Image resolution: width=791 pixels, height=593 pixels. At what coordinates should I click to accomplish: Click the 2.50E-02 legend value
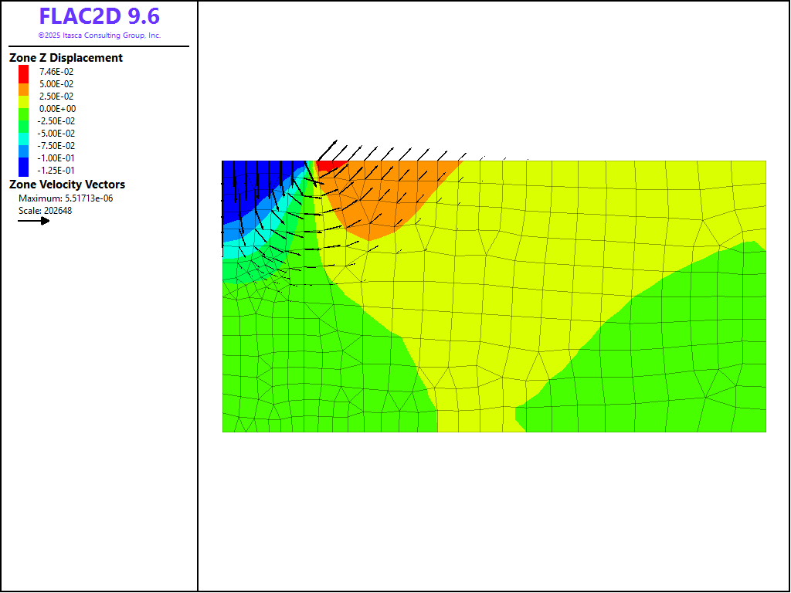click(x=56, y=97)
